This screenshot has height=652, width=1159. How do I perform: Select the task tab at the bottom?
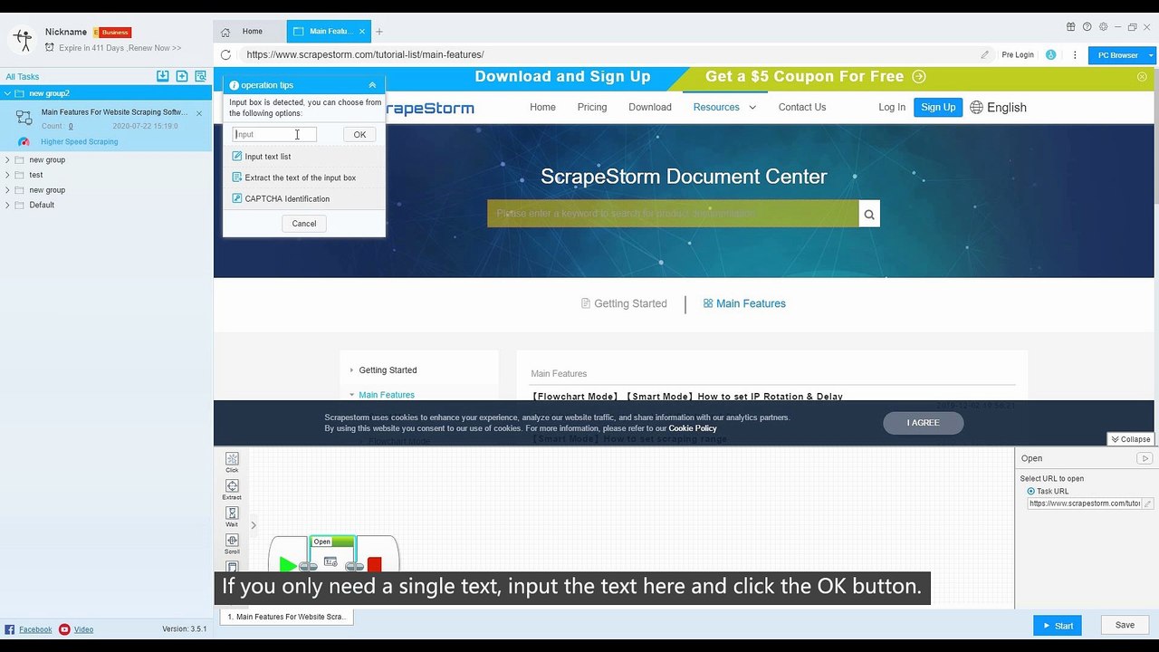tap(286, 617)
